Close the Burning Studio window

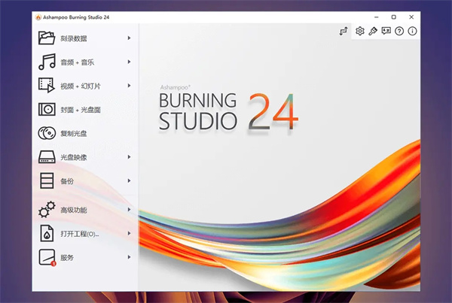pos(411,17)
